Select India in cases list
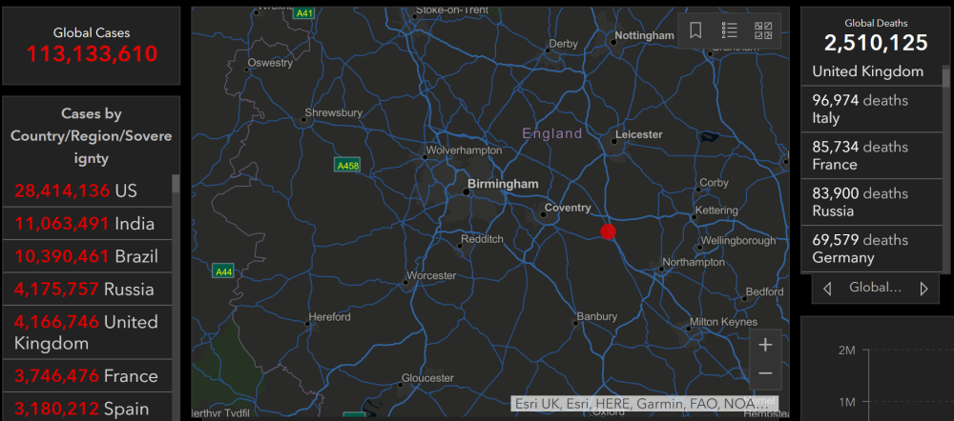This screenshot has width=954, height=421. pos(88,224)
